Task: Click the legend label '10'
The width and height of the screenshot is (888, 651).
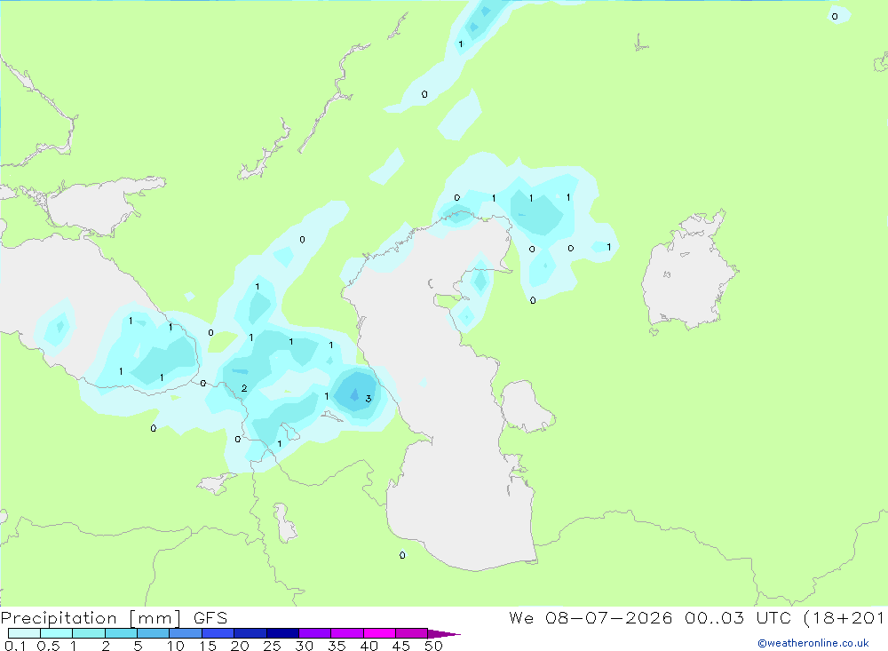Action: [176, 646]
